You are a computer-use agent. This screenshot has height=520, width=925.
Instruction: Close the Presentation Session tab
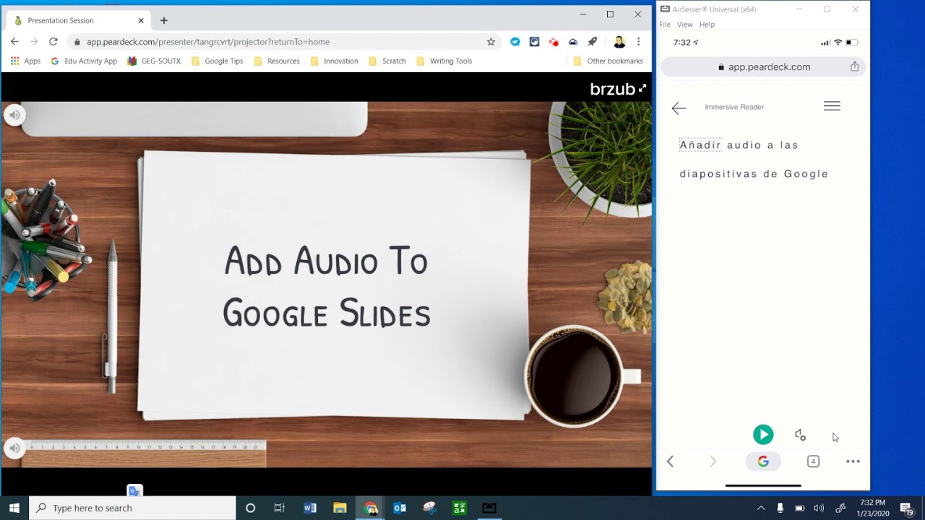[141, 20]
